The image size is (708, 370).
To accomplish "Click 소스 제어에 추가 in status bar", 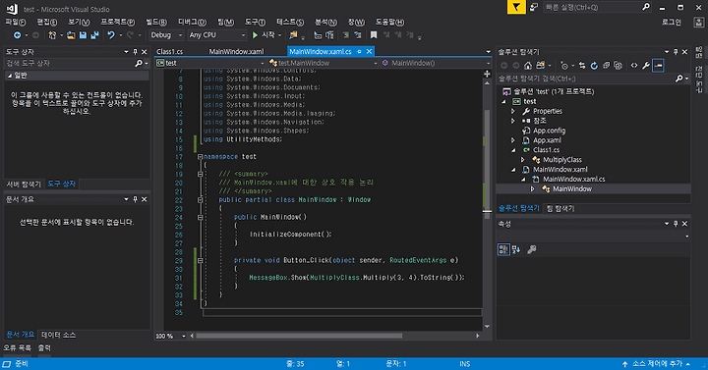I will (657, 364).
